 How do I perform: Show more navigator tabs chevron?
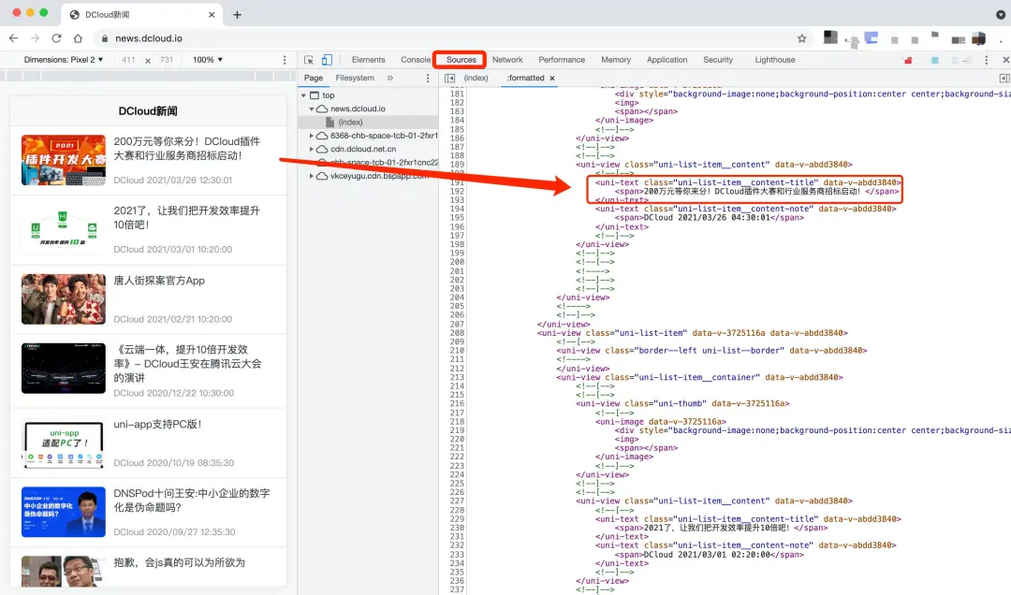[390, 78]
